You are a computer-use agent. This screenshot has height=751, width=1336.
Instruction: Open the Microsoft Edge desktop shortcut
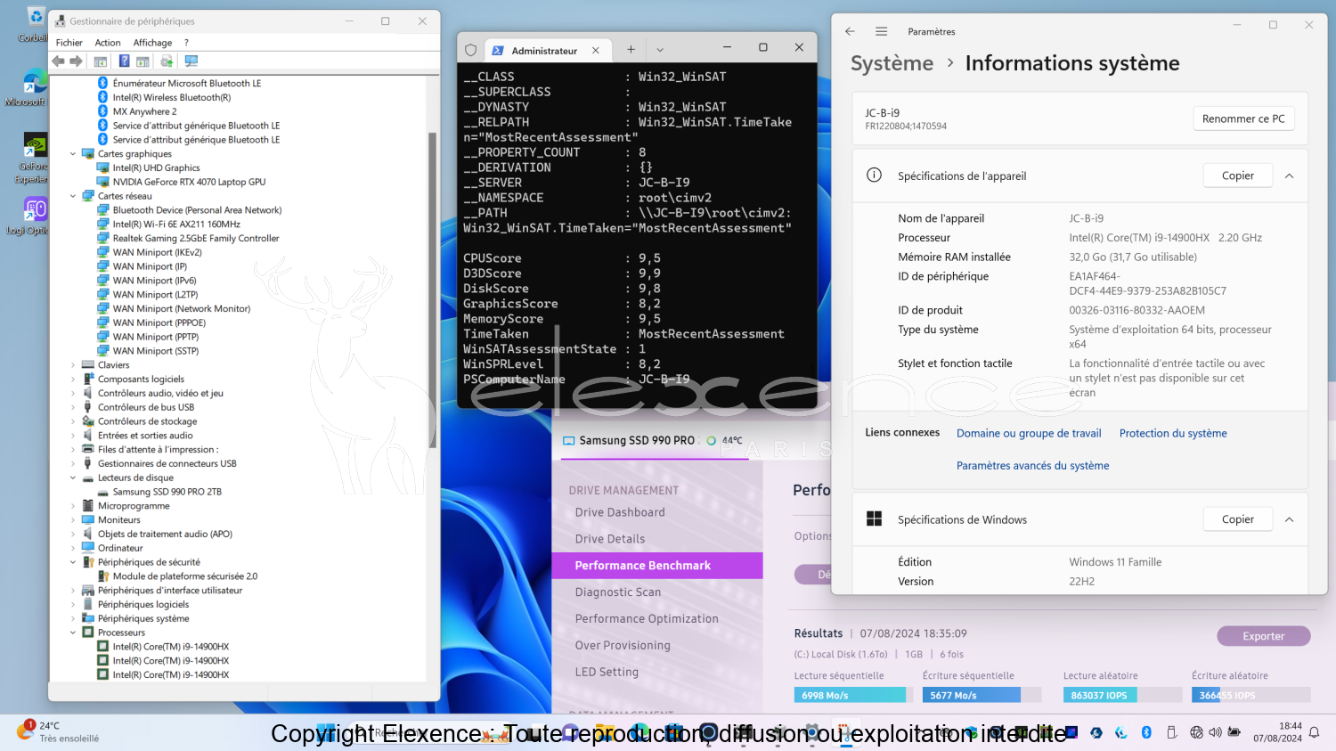[34, 86]
